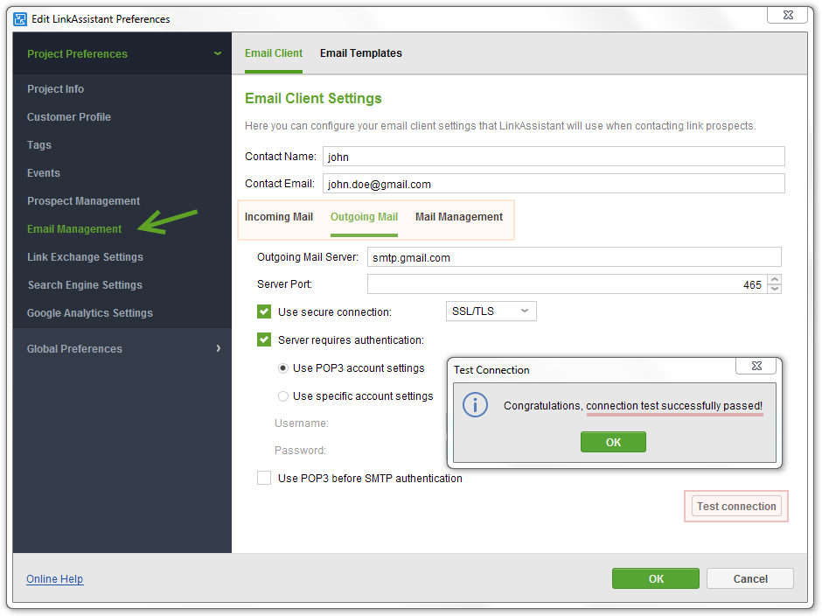Click the Server Port field
This screenshot has height=616, width=822.
tap(568, 284)
